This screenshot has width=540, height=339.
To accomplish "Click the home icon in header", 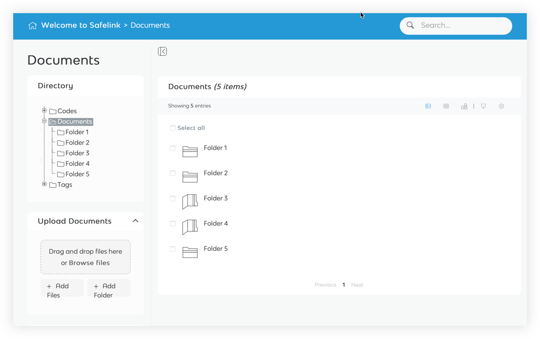I will point(33,25).
